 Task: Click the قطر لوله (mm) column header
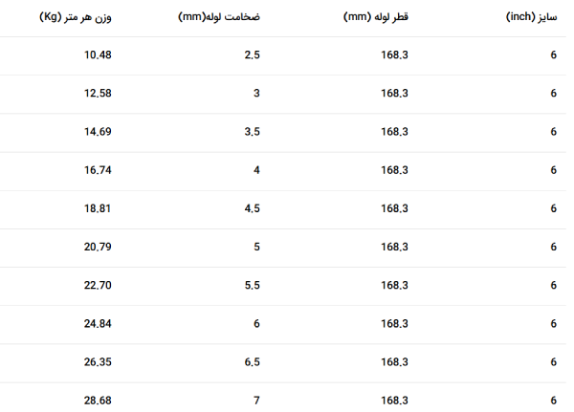[x=376, y=17]
